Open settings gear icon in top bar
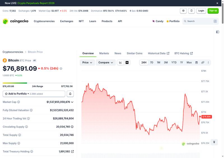This screenshot has width=224, height=158. [x=183, y=11]
